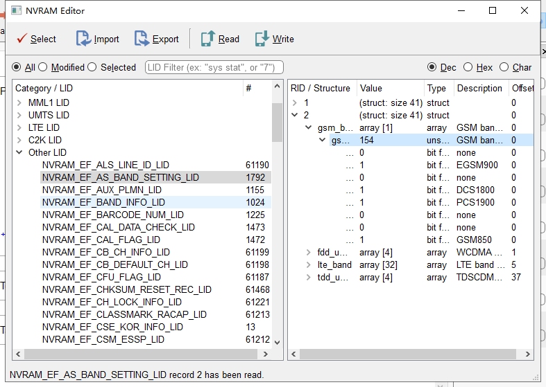546x387 pixels.
Task: Set value display to Char
Action: [x=503, y=67]
